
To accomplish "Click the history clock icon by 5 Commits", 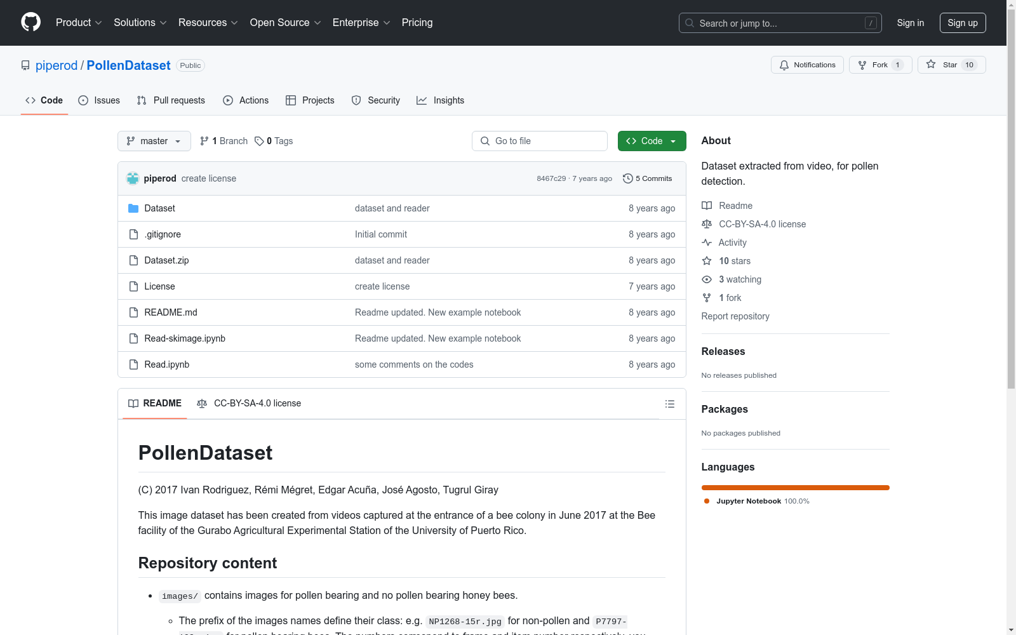I will 628,178.
